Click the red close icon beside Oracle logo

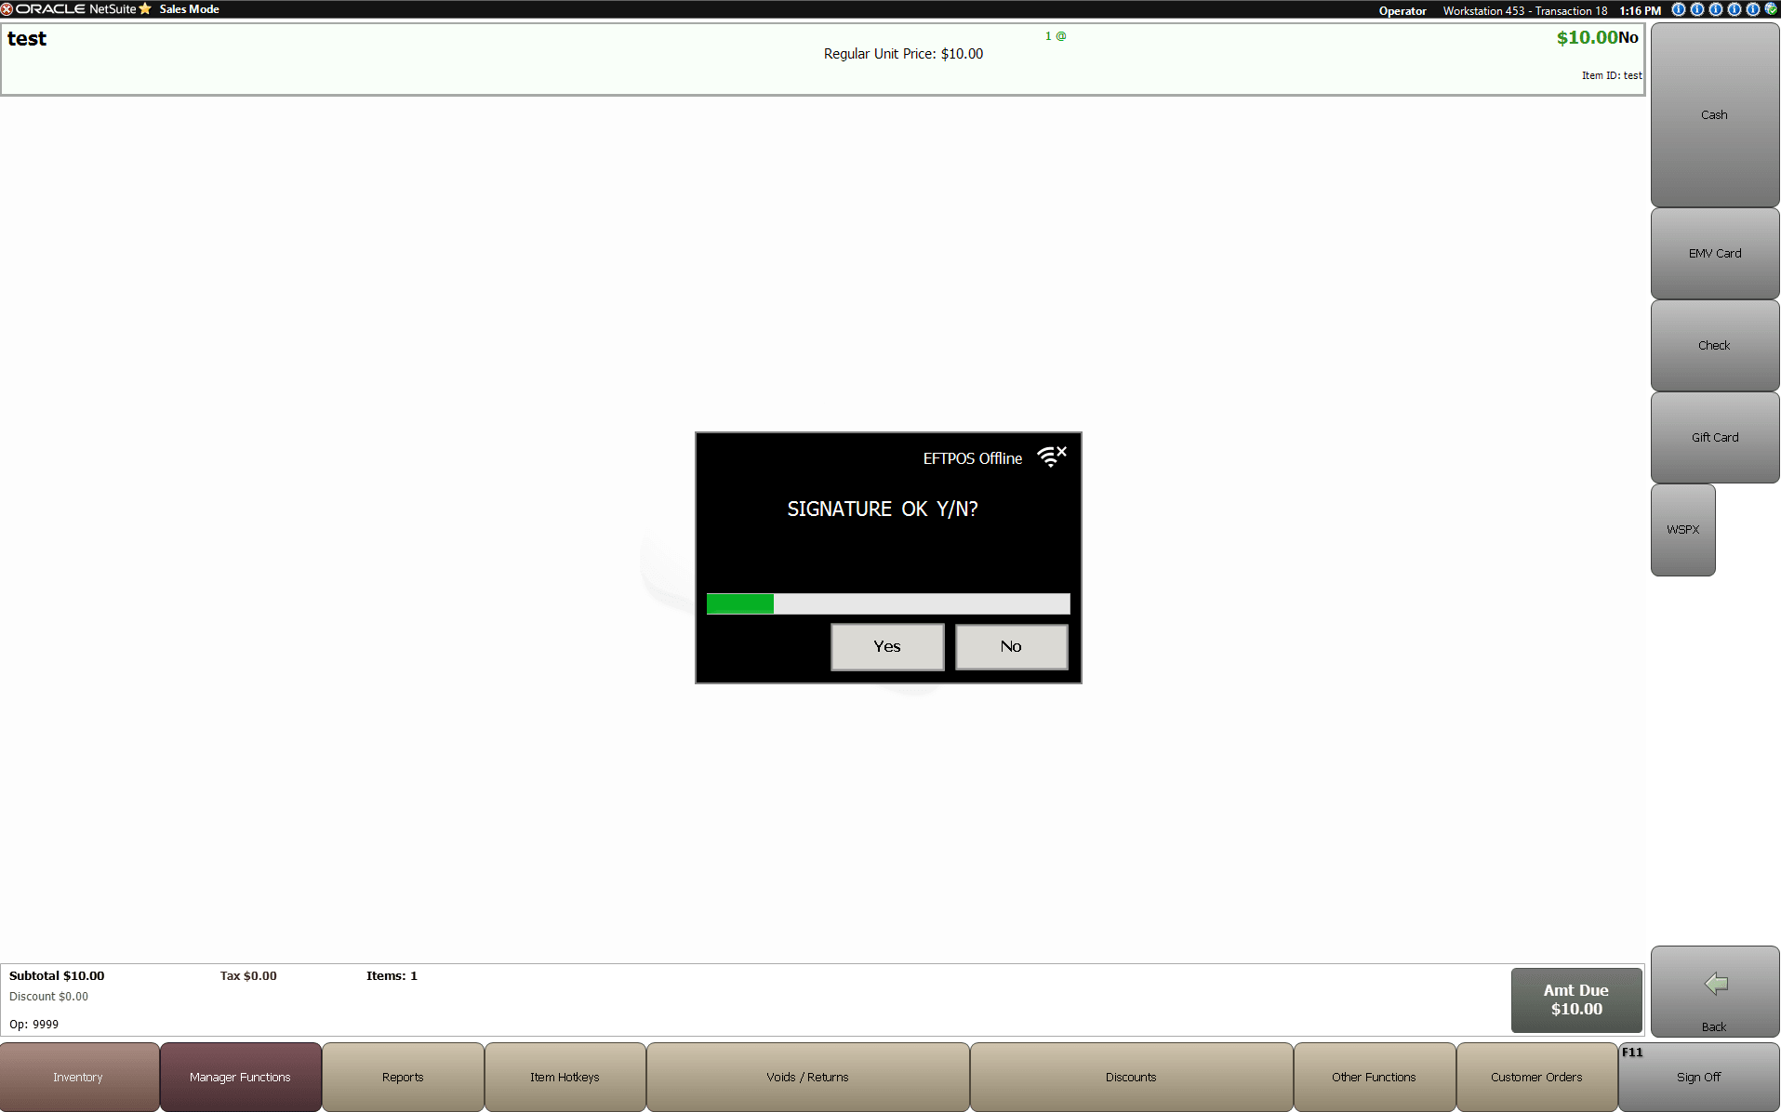tap(7, 9)
